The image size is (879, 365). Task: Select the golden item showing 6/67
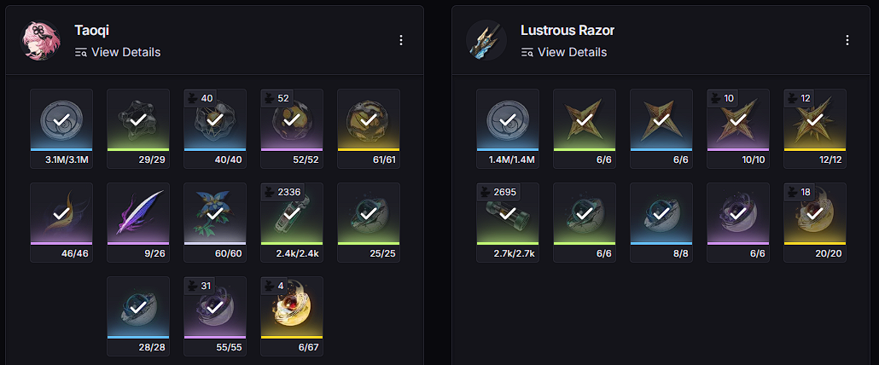[292, 316]
